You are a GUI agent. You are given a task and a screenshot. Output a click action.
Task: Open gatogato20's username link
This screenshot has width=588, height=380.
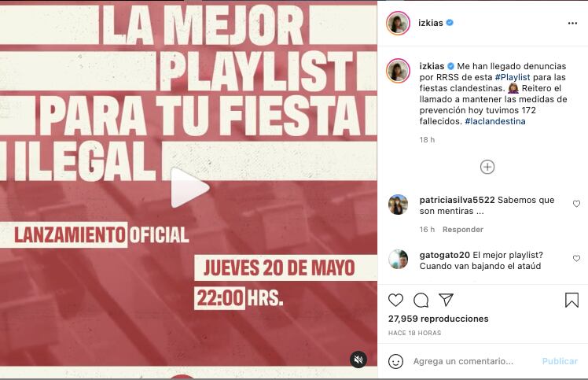coord(444,255)
